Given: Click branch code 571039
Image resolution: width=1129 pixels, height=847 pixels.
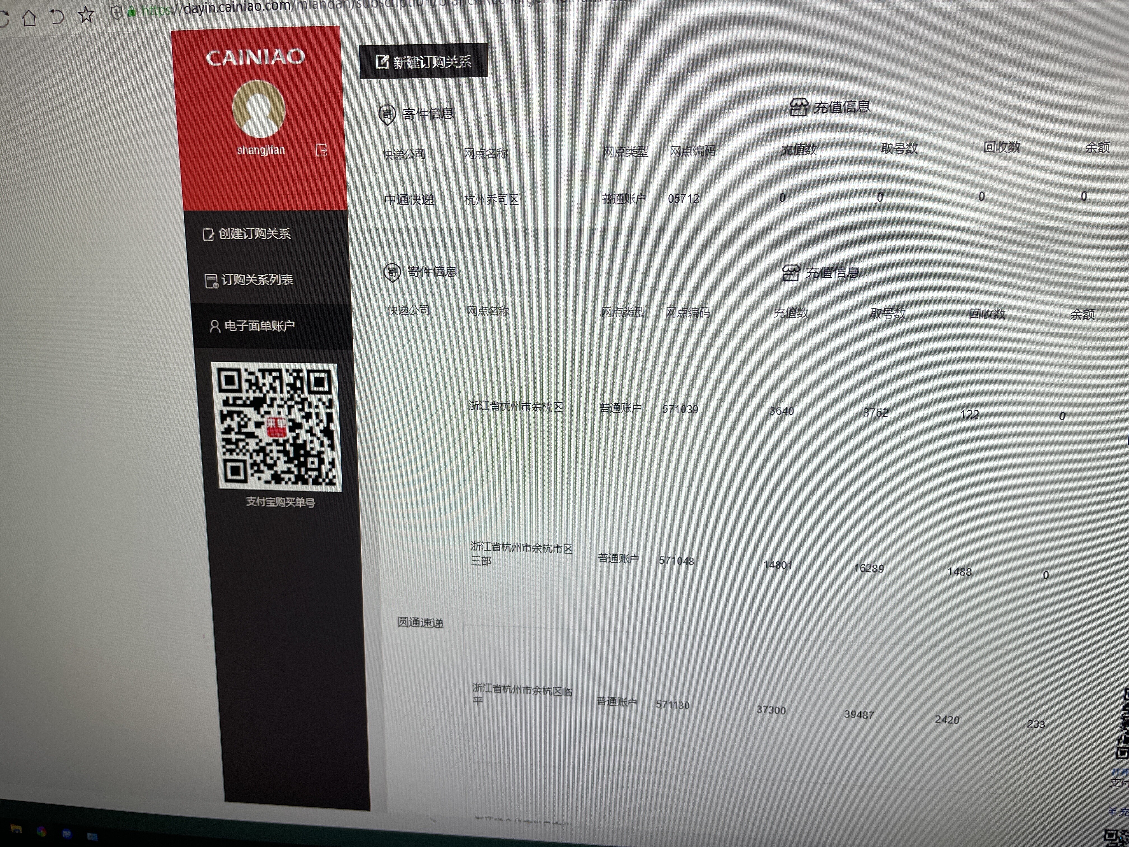Looking at the screenshot, I should pyautogui.click(x=680, y=409).
